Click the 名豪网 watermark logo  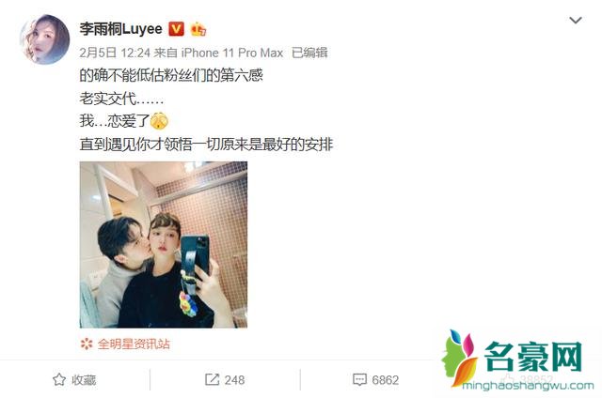(x=517, y=360)
